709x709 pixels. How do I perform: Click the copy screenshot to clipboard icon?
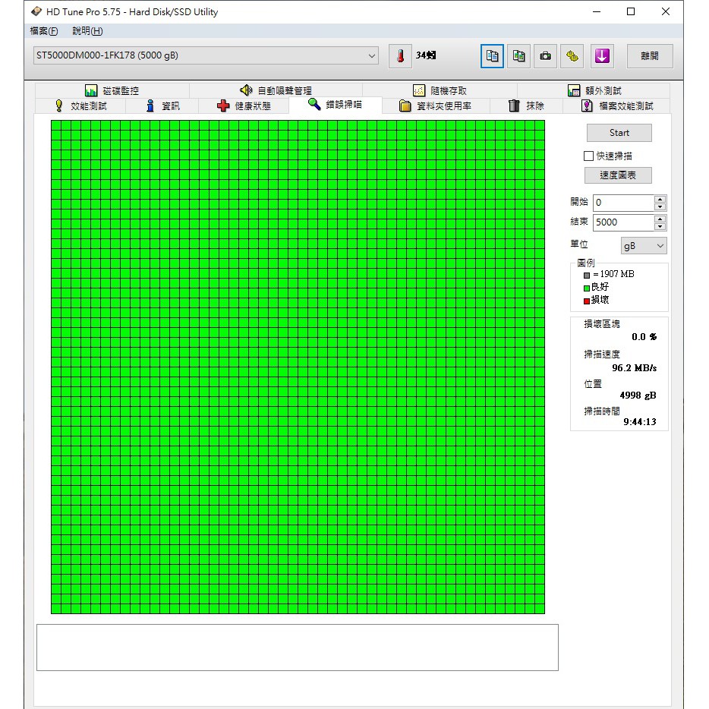pyautogui.click(x=518, y=56)
